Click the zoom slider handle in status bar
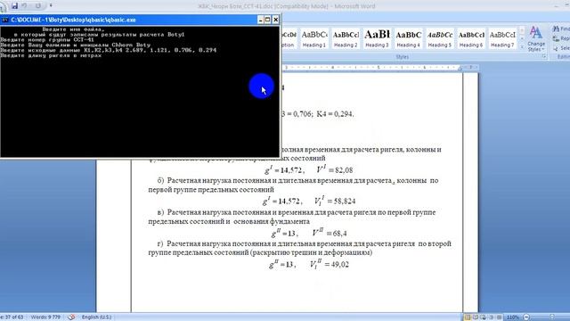This screenshot has height=321, width=570. 552,317
